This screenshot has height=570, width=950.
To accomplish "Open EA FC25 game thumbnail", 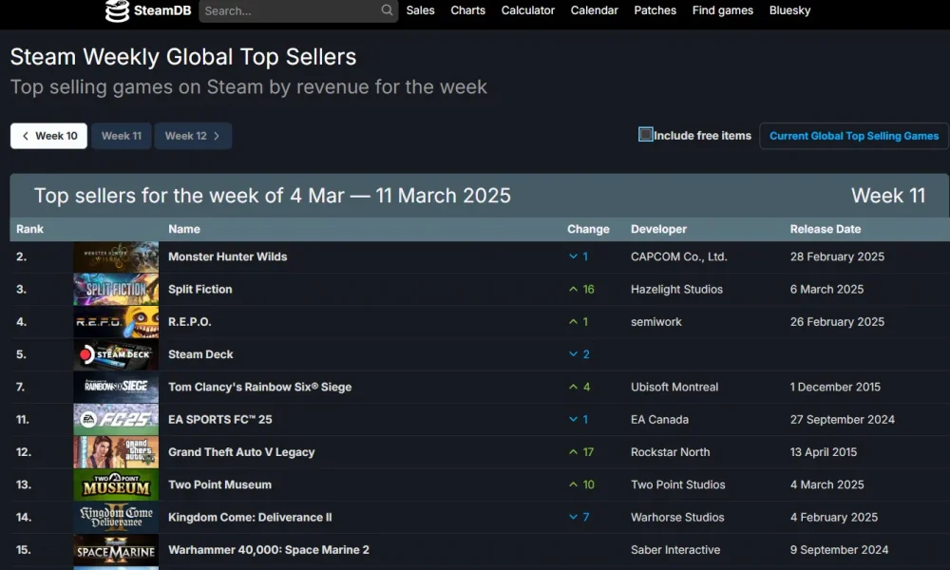I will click(116, 419).
